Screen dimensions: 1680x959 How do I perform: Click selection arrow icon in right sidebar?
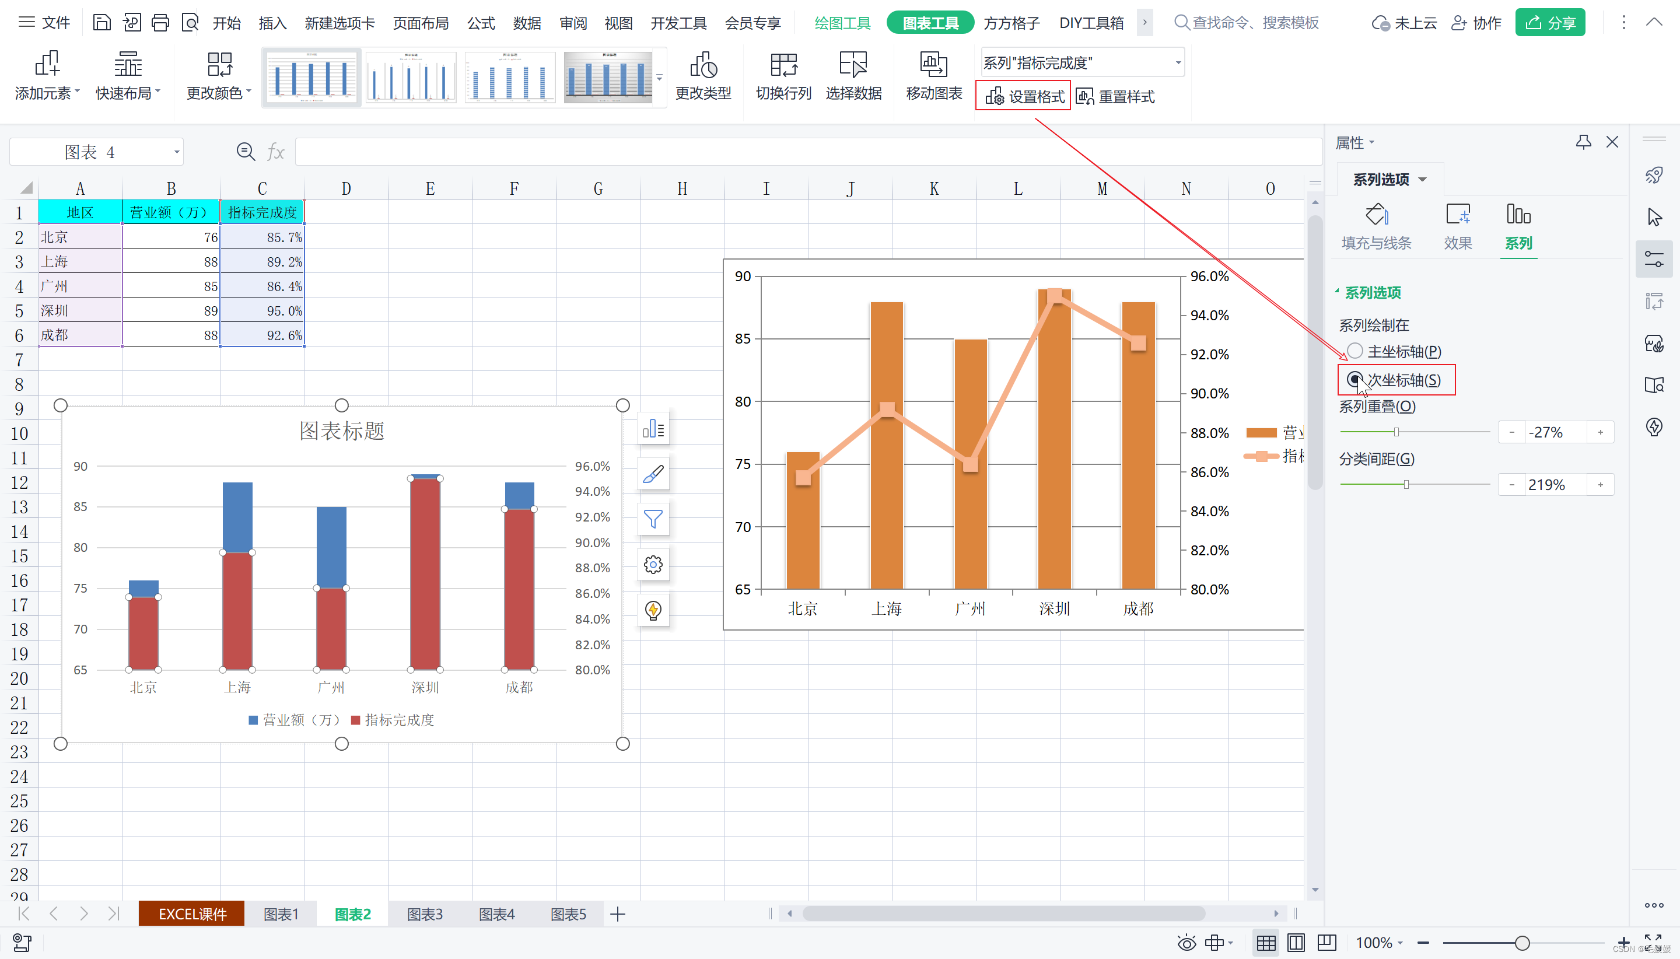[1654, 218]
